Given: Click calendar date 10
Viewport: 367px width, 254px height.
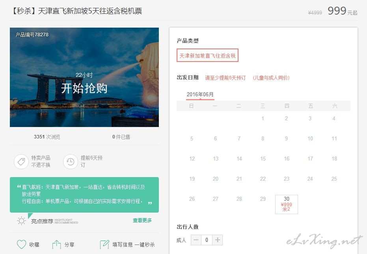Looking at the screenshot, I should point(310,138).
